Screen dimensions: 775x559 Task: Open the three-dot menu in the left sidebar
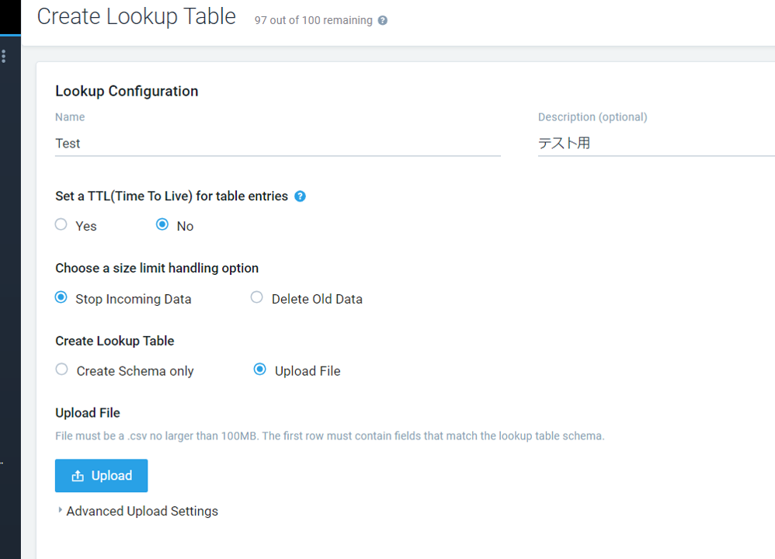click(3, 56)
